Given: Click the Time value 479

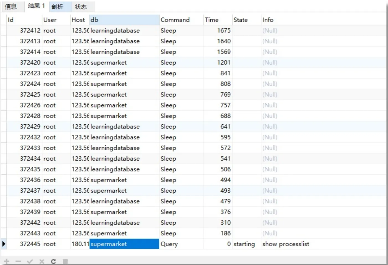Looking at the screenshot, I should coord(225,201).
